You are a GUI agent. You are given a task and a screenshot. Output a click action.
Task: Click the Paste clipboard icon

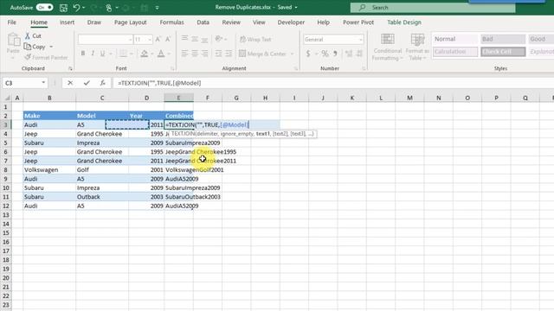(14, 40)
